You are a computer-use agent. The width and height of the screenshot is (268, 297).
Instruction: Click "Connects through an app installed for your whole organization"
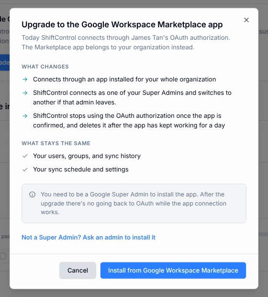click(124, 80)
